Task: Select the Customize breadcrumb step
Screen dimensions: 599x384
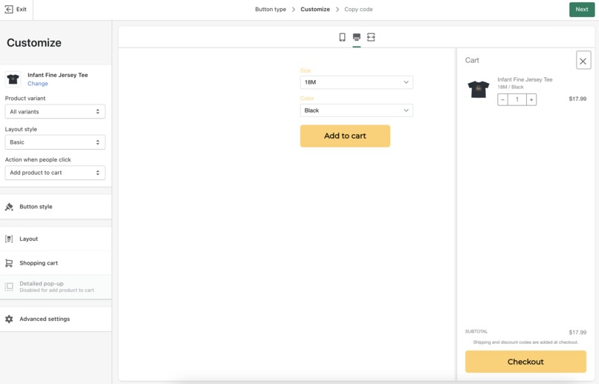Action: (315, 10)
